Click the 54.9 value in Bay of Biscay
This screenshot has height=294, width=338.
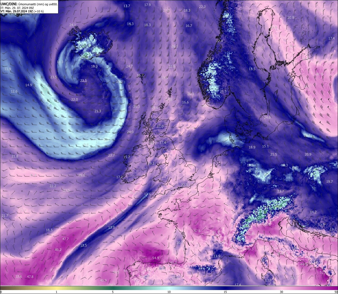click(x=156, y=258)
